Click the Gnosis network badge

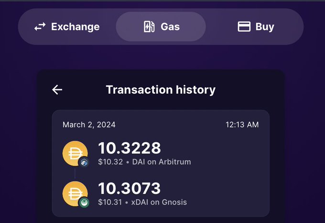pyautogui.click(x=84, y=202)
